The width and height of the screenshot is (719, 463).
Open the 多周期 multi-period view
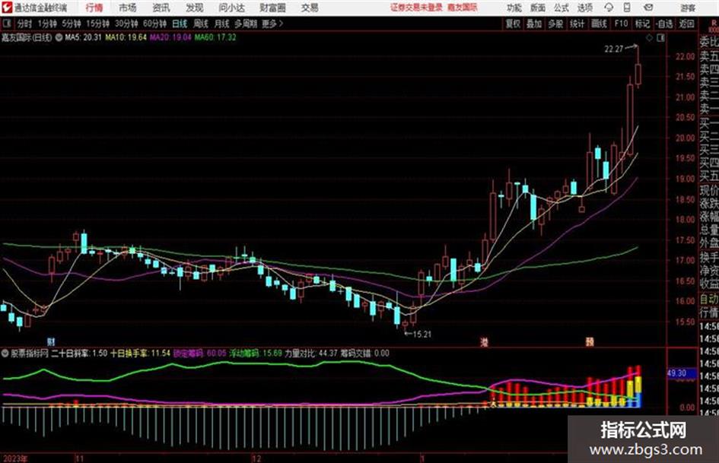(245, 24)
